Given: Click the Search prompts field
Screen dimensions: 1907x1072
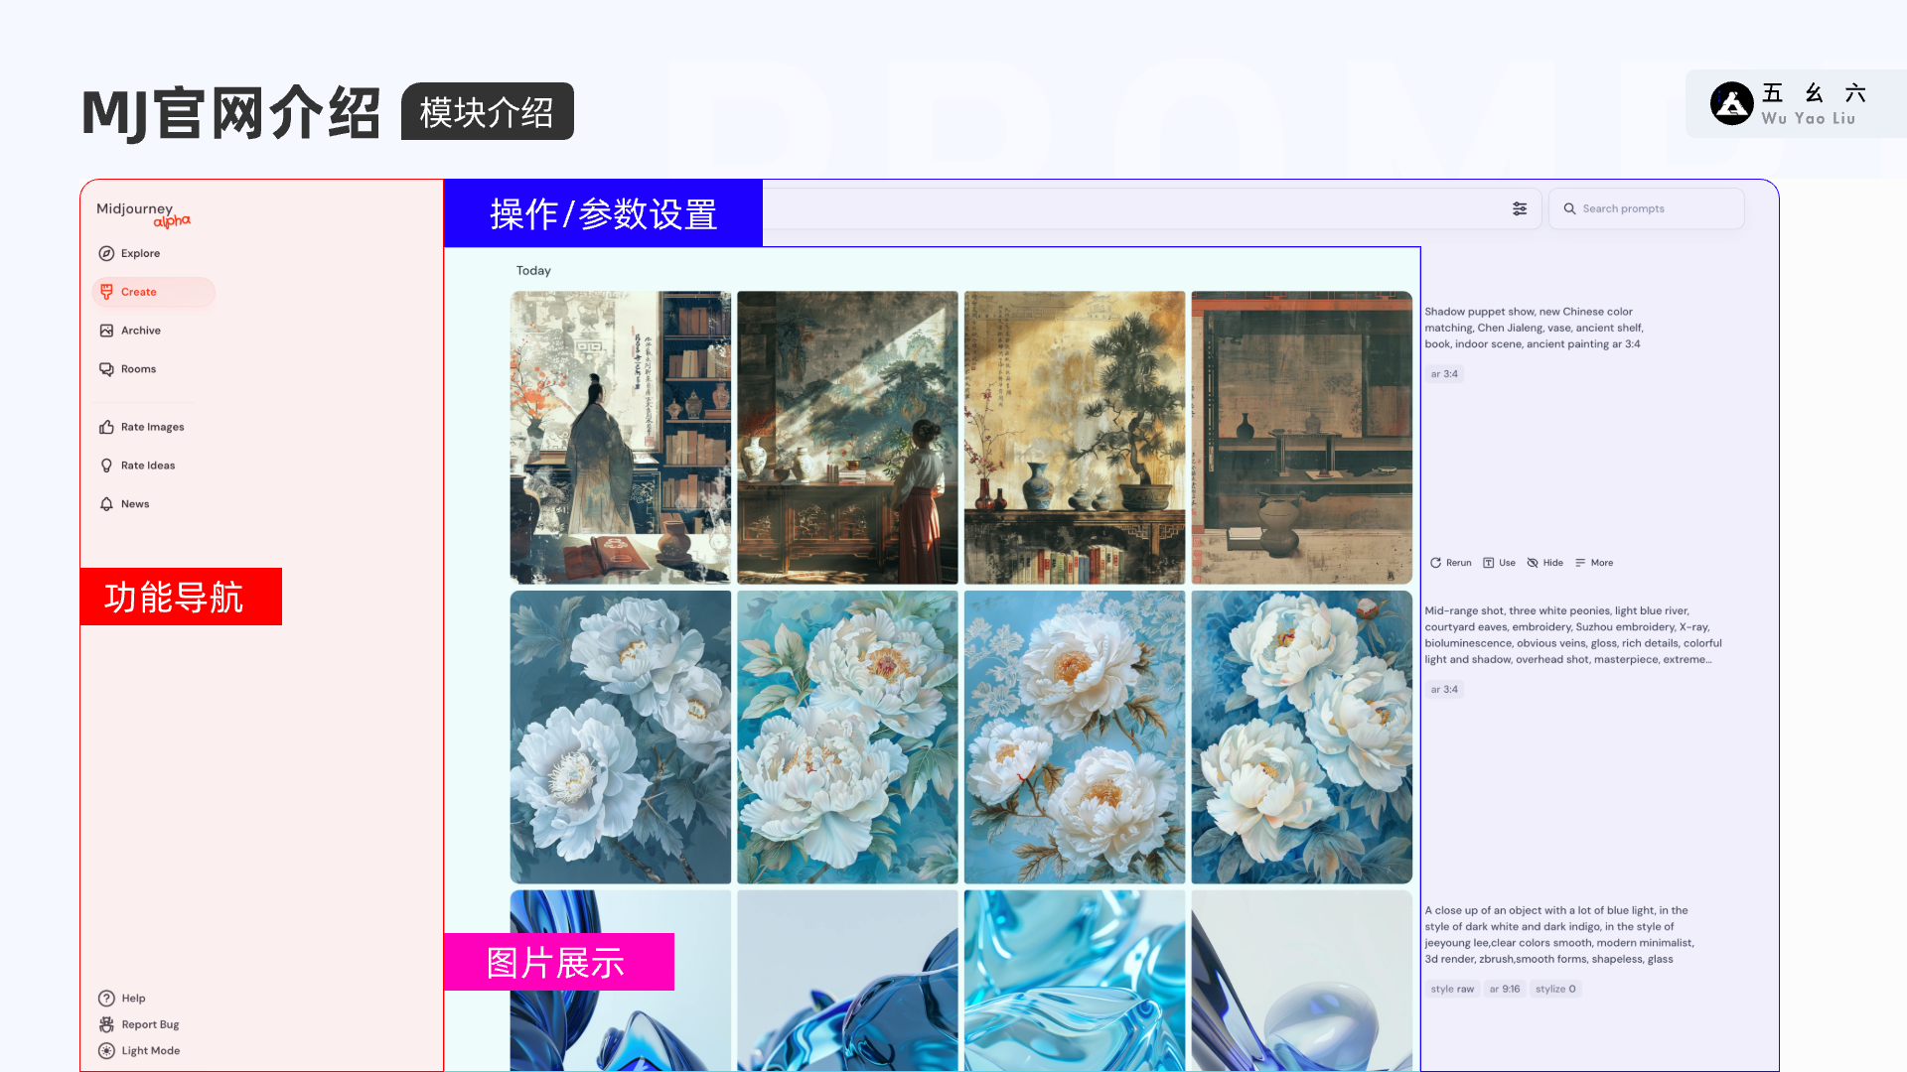Looking at the screenshot, I should coord(1649,208).
